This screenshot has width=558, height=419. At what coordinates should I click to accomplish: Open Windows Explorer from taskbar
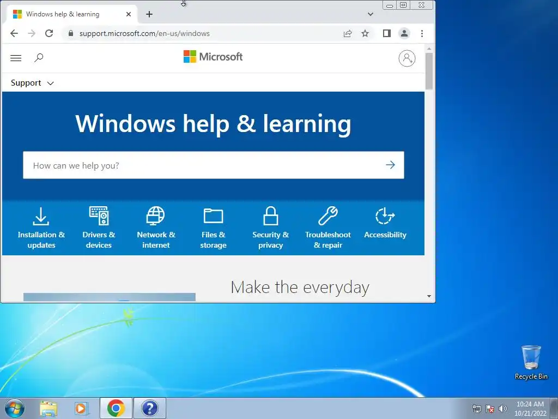click(48, 408)
